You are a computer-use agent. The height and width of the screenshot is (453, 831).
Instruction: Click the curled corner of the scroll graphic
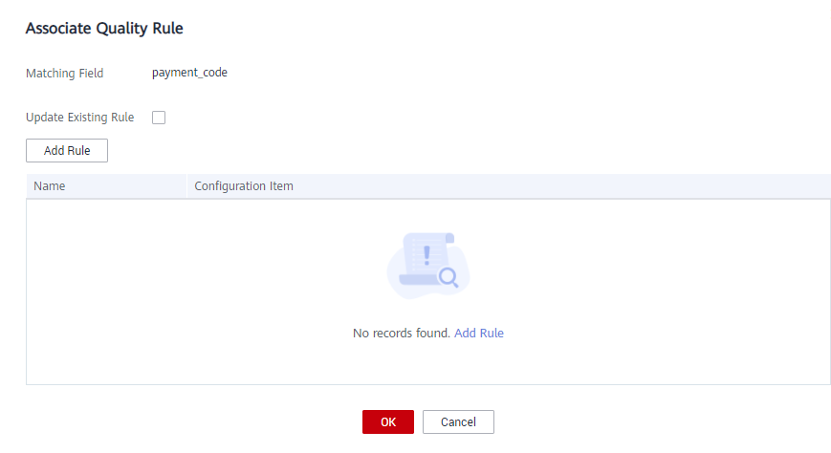[x=450, y=238]
